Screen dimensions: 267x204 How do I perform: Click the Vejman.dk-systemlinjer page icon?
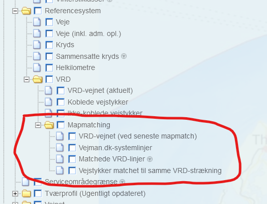pyautogui.click(x=60, y=148)
